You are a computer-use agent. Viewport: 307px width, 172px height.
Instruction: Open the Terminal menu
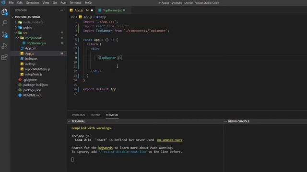point(76,3)
